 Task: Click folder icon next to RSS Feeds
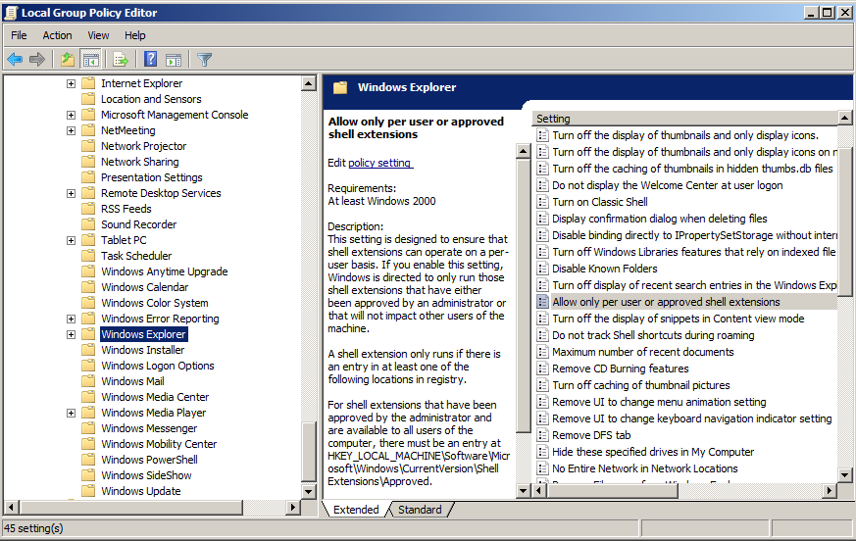[88, 209]
